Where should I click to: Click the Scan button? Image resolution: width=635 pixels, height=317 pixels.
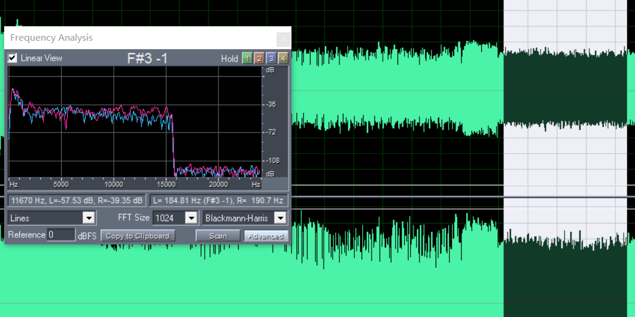tap(218, 236)
